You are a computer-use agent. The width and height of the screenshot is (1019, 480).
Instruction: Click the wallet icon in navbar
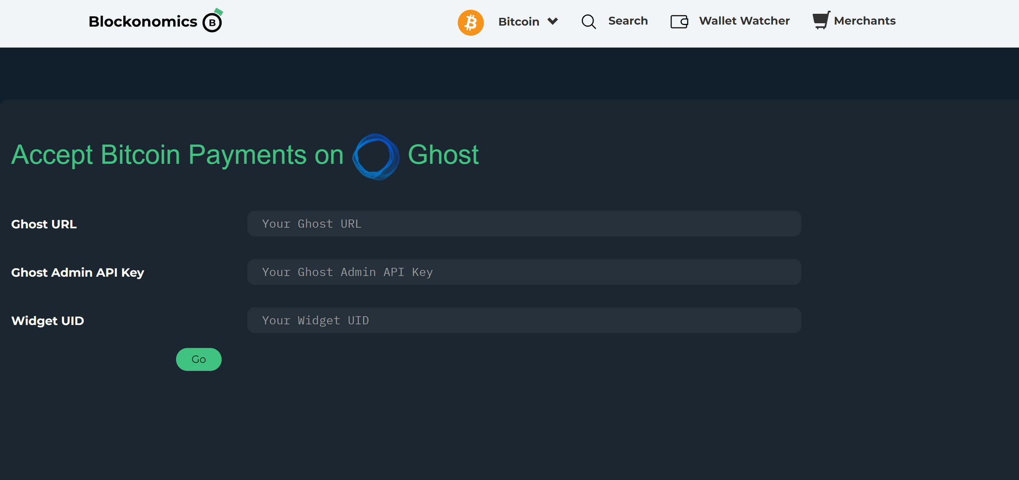pos(679,21)
